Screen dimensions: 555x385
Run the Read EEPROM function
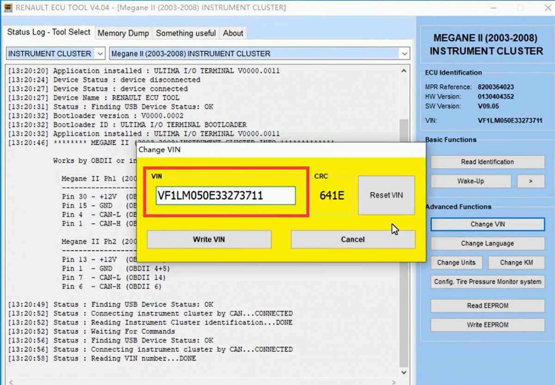[x=487, y=306]
